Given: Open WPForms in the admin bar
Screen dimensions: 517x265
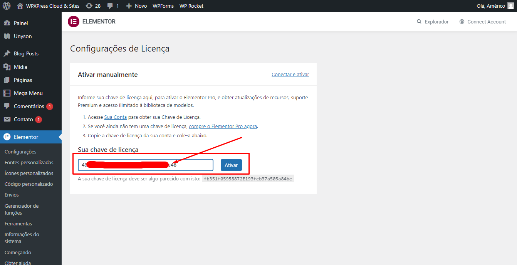Looking at the screenshot, I should [x=163, y=6].
